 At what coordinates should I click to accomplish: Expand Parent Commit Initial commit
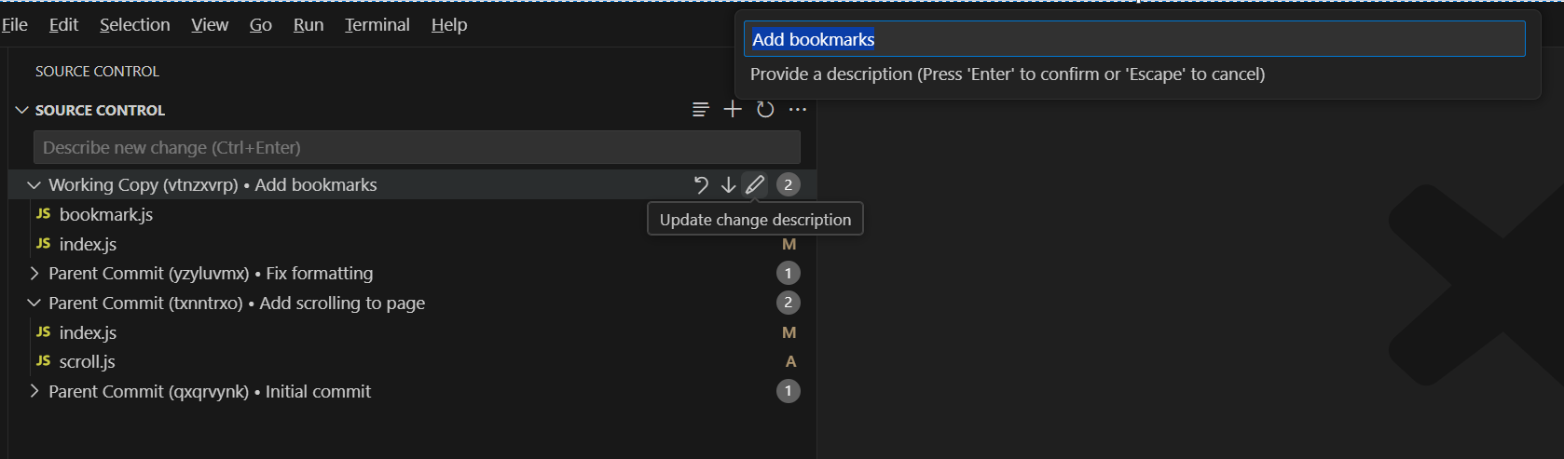click(x=34, y=391)
